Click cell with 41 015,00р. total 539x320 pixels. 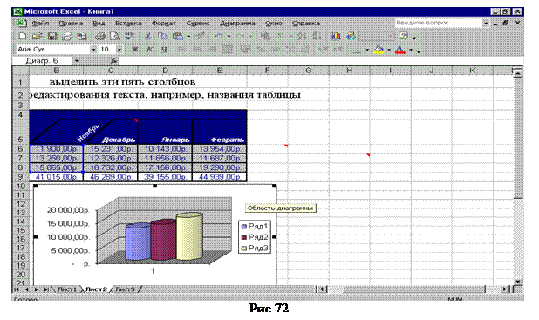click(57, 177)
